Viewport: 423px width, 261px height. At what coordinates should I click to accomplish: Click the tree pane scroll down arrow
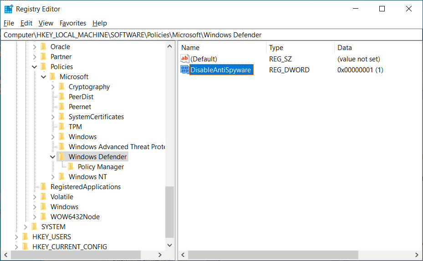click(170, 245)
